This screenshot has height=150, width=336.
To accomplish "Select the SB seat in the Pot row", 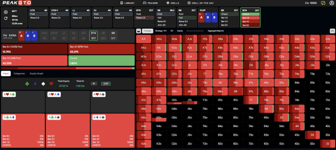I will pyautogui.click(x=103, y=35).
